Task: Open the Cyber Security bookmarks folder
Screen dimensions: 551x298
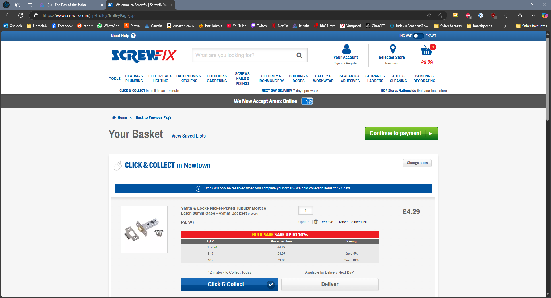Action: tap(448, 26)
